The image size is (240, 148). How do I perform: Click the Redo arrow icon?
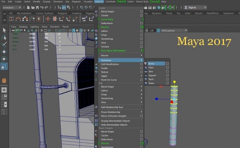46,7
